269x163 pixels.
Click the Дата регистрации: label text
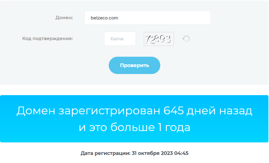(105, 153)
